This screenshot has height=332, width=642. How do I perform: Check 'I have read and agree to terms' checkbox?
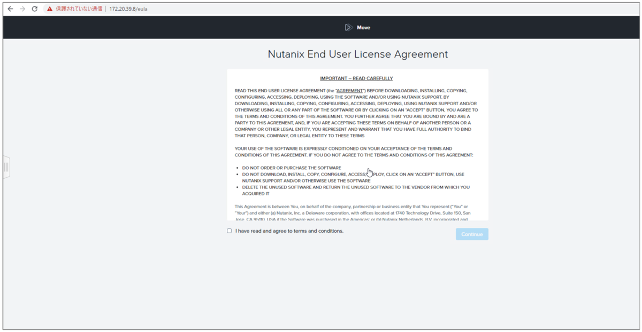pyautogui.click(x=230, y=231)
